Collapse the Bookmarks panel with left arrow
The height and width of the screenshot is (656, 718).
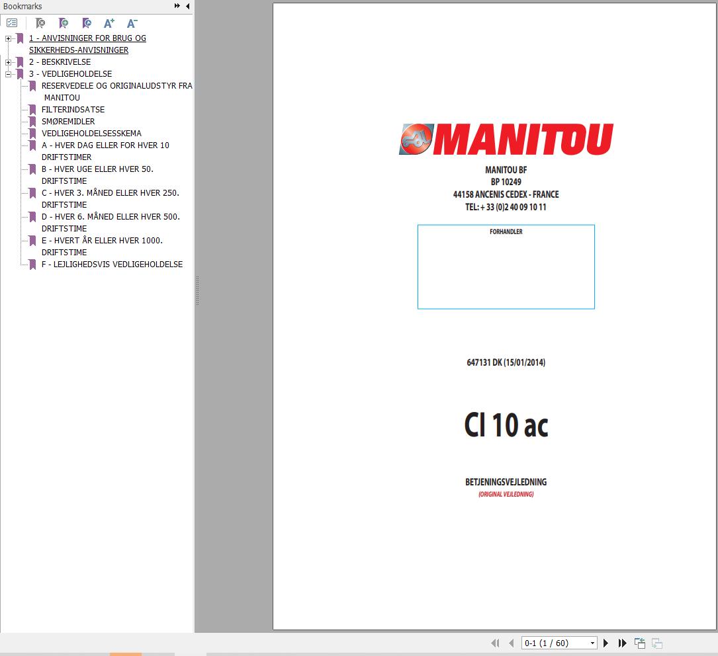(188, 6)
